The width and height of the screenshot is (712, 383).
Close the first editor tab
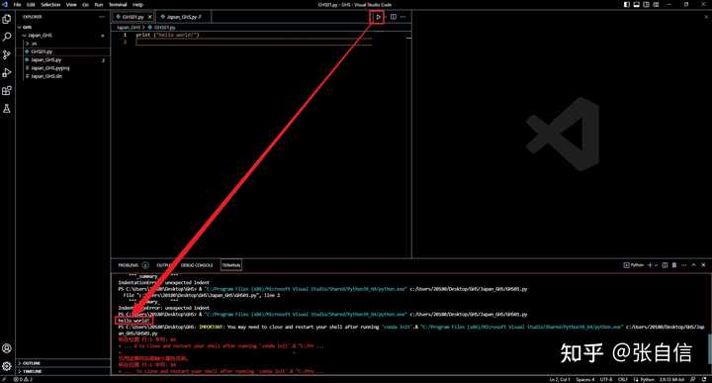click(150, 17)
